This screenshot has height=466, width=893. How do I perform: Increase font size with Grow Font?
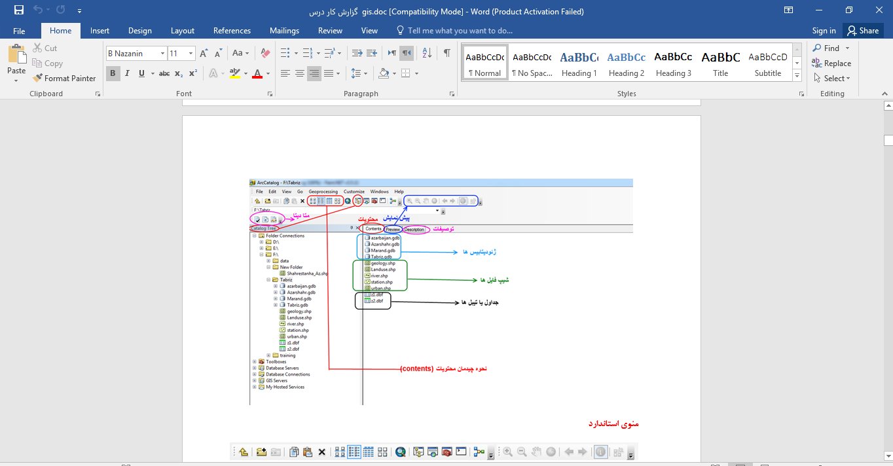tap(204, 53)
